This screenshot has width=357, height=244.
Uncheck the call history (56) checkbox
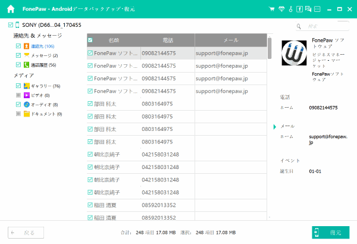18,65
